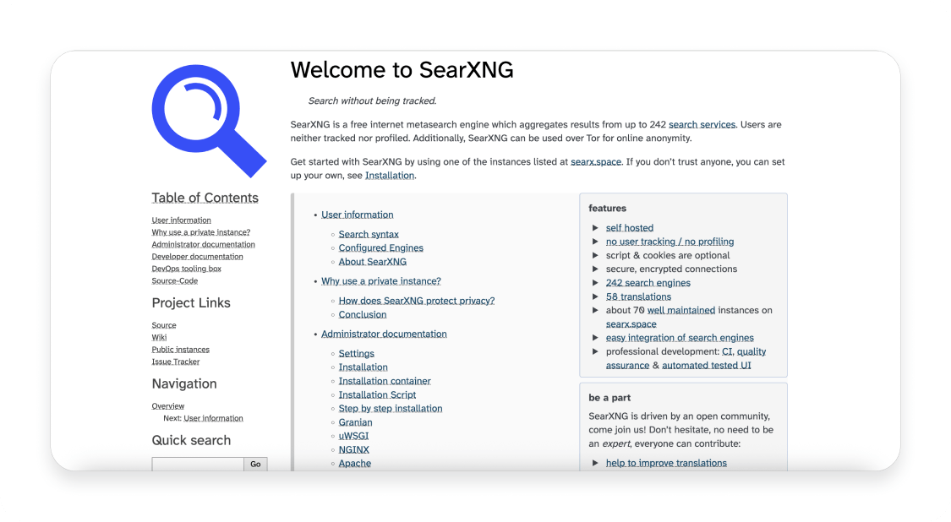The height and width of the screenshot is (522, 951).
Task: Click inside the Quick search input box
Action: point(198,464)
